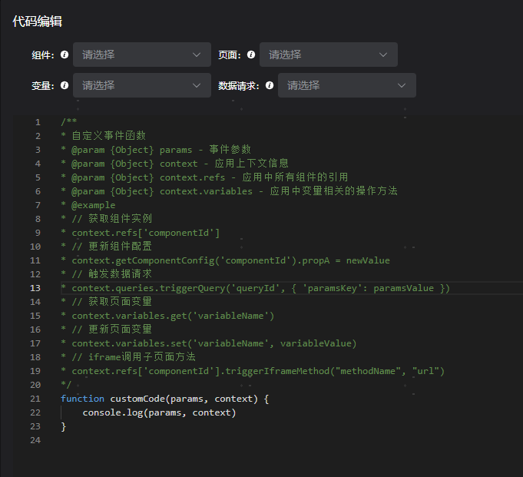Expand the 页面 dropdown list
Image resolution: width=523 pixels, height=477 pixels.
[x=328, y=55]
